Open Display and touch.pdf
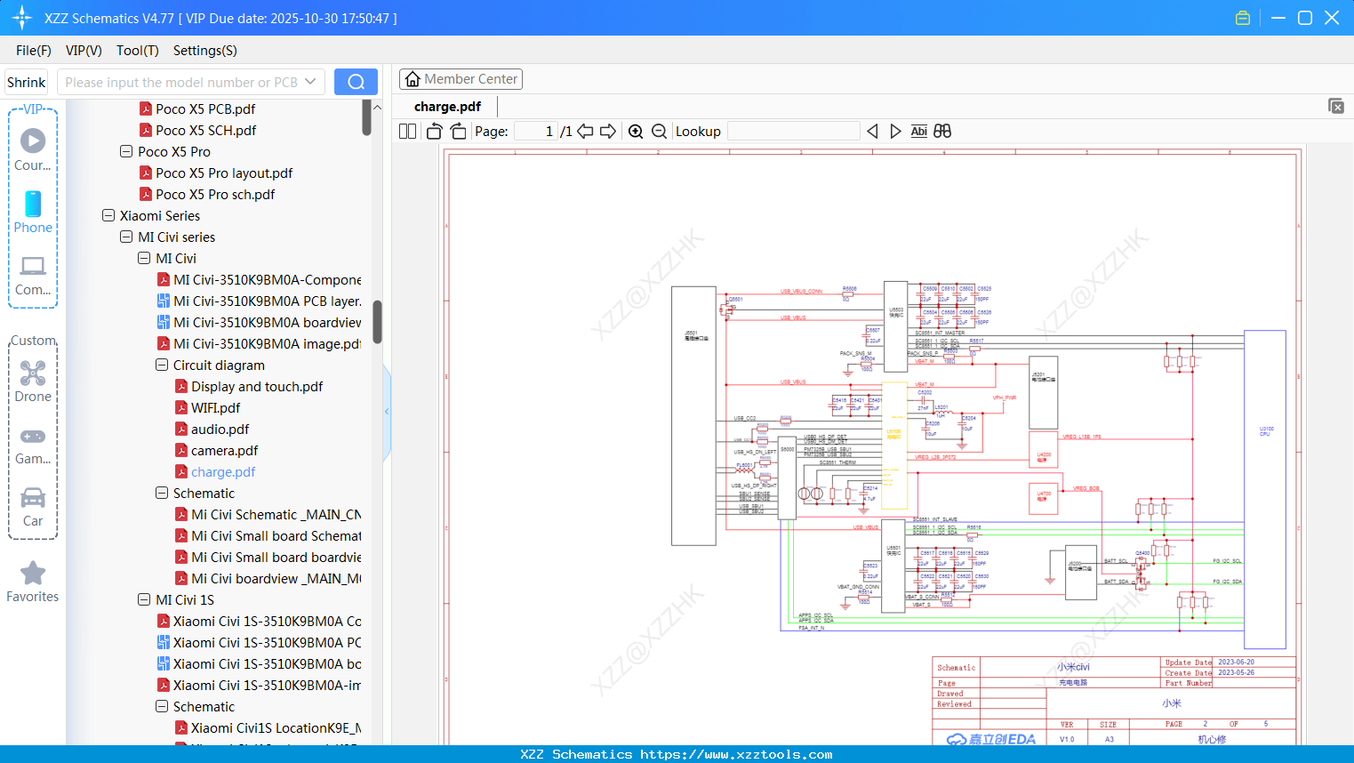 coord(257,387)
